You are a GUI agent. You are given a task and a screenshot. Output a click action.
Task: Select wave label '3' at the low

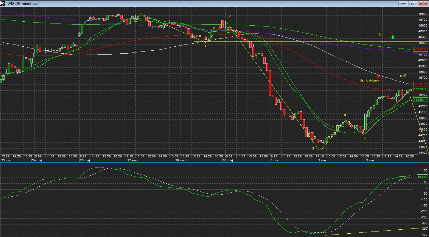pyautogui.click(x=313, y=148)
